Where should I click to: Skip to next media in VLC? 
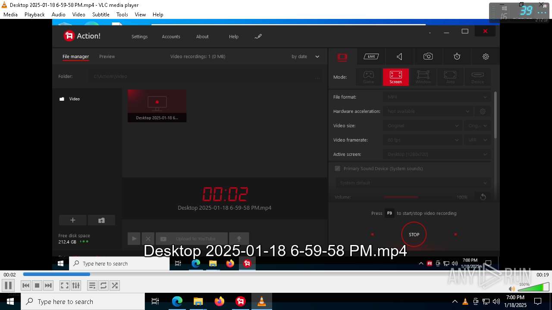click(48, 285)
